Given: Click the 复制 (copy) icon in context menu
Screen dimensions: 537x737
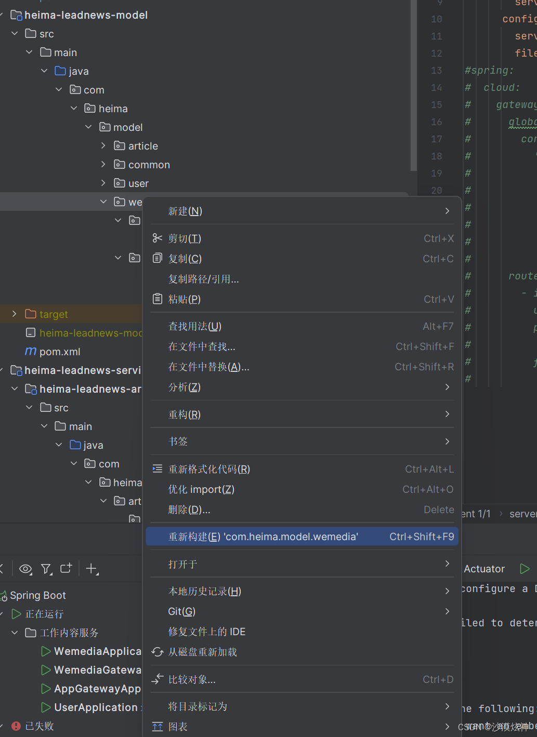Looking at the screenshot, I should 158,258.
